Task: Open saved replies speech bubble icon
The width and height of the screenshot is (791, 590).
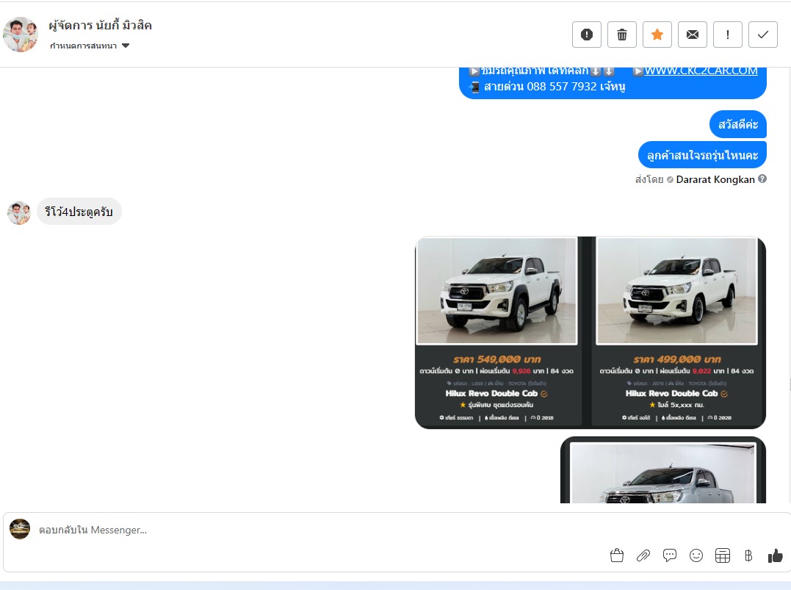Action: [669, 555]
